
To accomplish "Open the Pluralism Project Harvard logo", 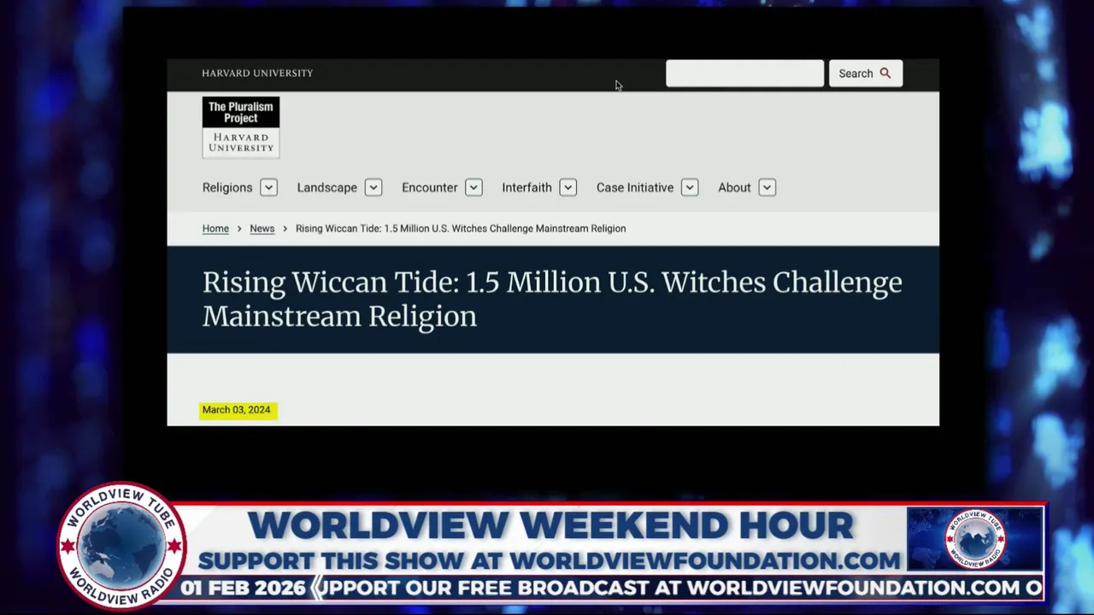I will [240, 127].
